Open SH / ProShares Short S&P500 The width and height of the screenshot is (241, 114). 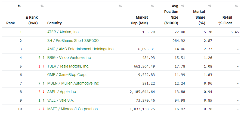pos(73,41)
